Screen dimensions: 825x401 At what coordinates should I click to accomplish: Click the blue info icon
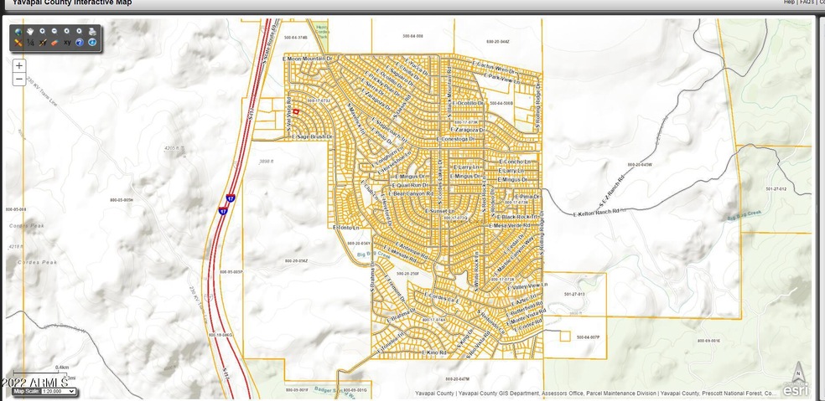point(92,43)
